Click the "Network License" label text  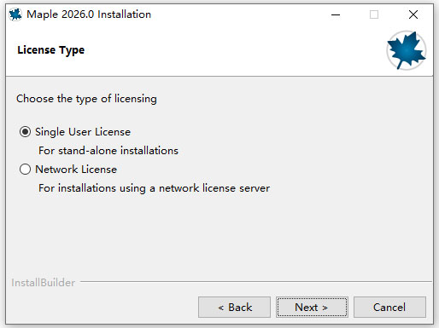(x=76, y=170)
